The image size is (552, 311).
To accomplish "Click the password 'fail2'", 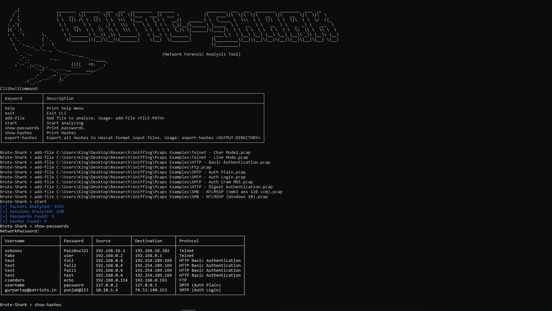I will tap(70, 266).
